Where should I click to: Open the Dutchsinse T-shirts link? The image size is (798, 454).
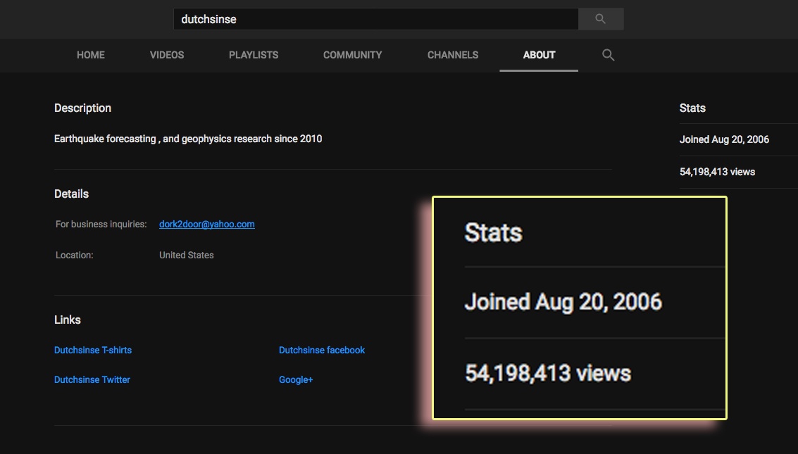93,351
